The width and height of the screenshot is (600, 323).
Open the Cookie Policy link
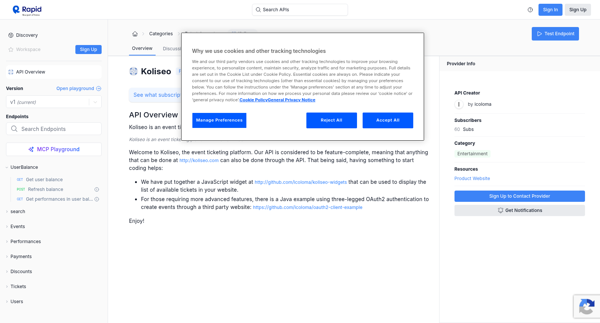[253, 100]
